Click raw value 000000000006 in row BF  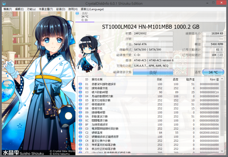point(209,125)
